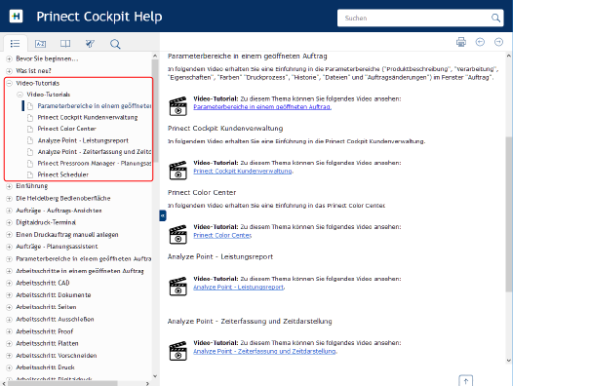Click the back-to-top arrow button
The width and height of the screenshot is (590, 386).
466,381
